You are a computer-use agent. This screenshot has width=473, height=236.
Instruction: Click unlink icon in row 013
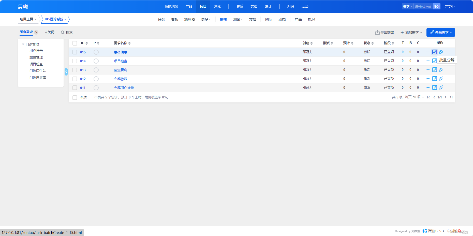(x=441, y=70)
